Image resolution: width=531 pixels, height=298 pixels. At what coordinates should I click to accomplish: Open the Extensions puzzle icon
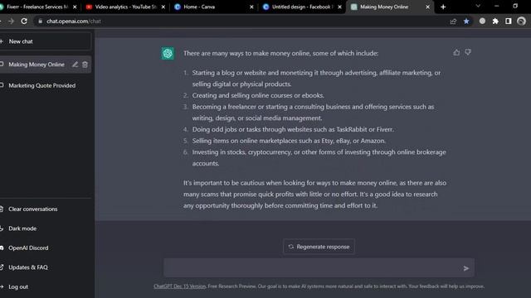coord(495,21)
